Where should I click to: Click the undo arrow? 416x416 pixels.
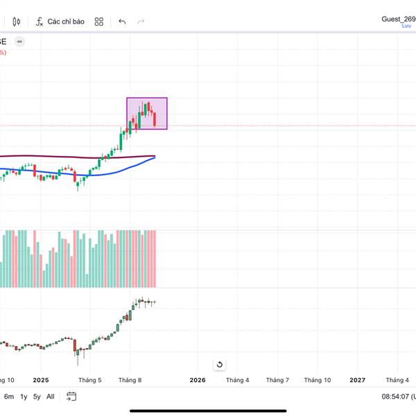122,21
